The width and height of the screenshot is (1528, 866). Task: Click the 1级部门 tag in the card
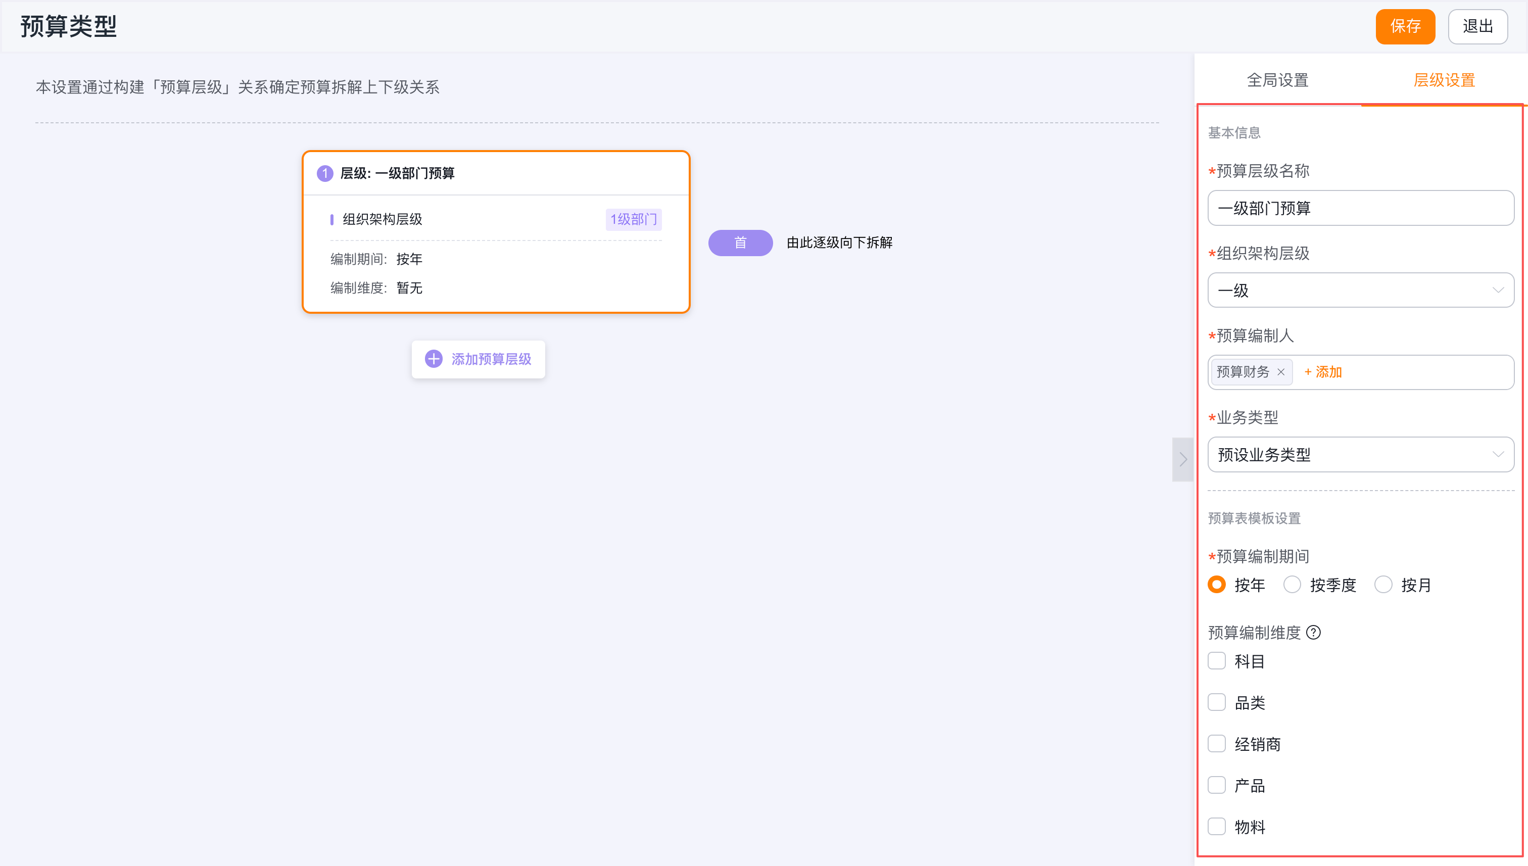[634, 219]
